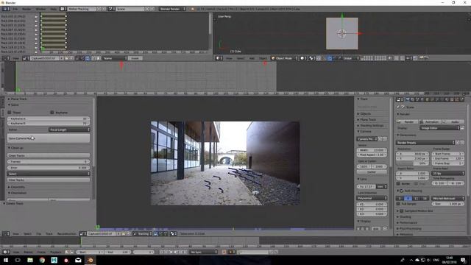Screen dimensions: 471x265
Task: Toggle the Keyframe checkbox in Solve panel
Action: 52,113
